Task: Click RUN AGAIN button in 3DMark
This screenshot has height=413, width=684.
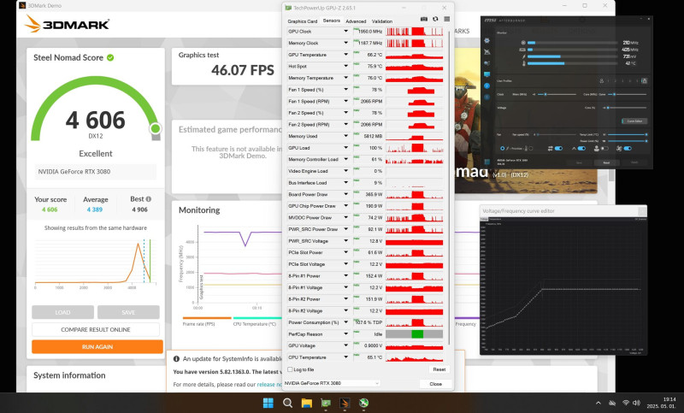Action: point(97,346)
